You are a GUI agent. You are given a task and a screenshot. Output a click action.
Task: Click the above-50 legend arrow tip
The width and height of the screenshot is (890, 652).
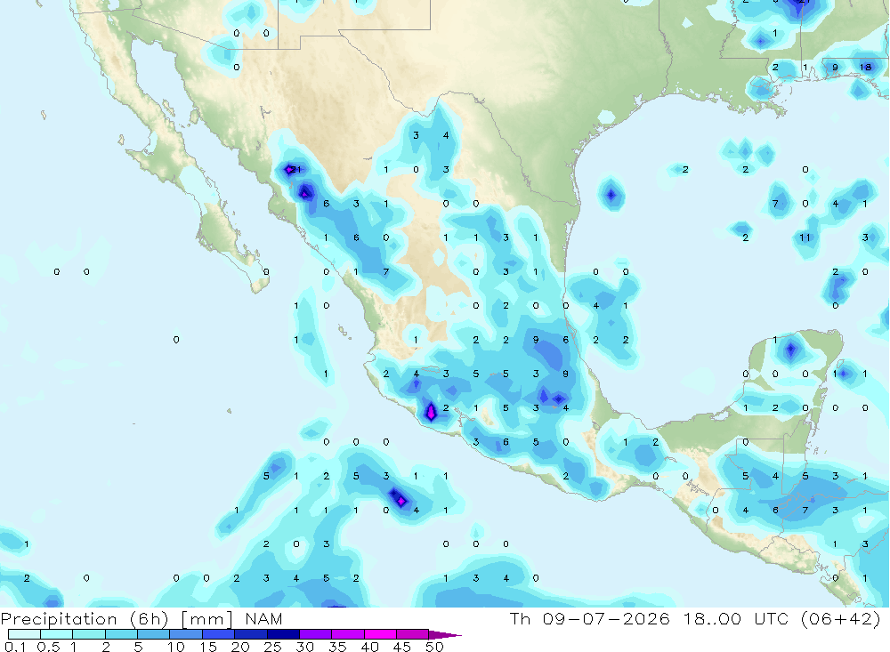[446, 634]
